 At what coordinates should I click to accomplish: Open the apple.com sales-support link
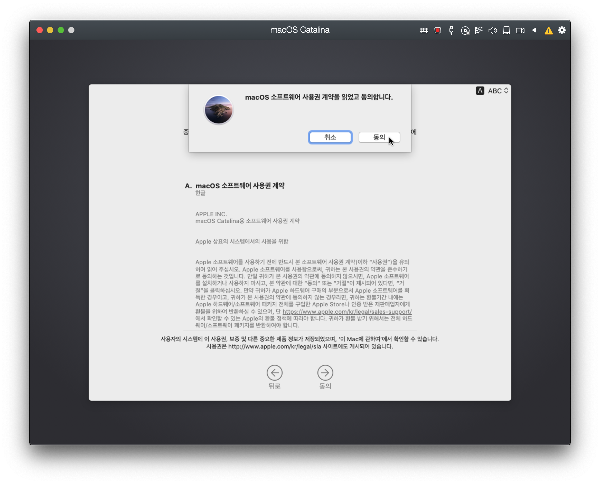point(347,312)
